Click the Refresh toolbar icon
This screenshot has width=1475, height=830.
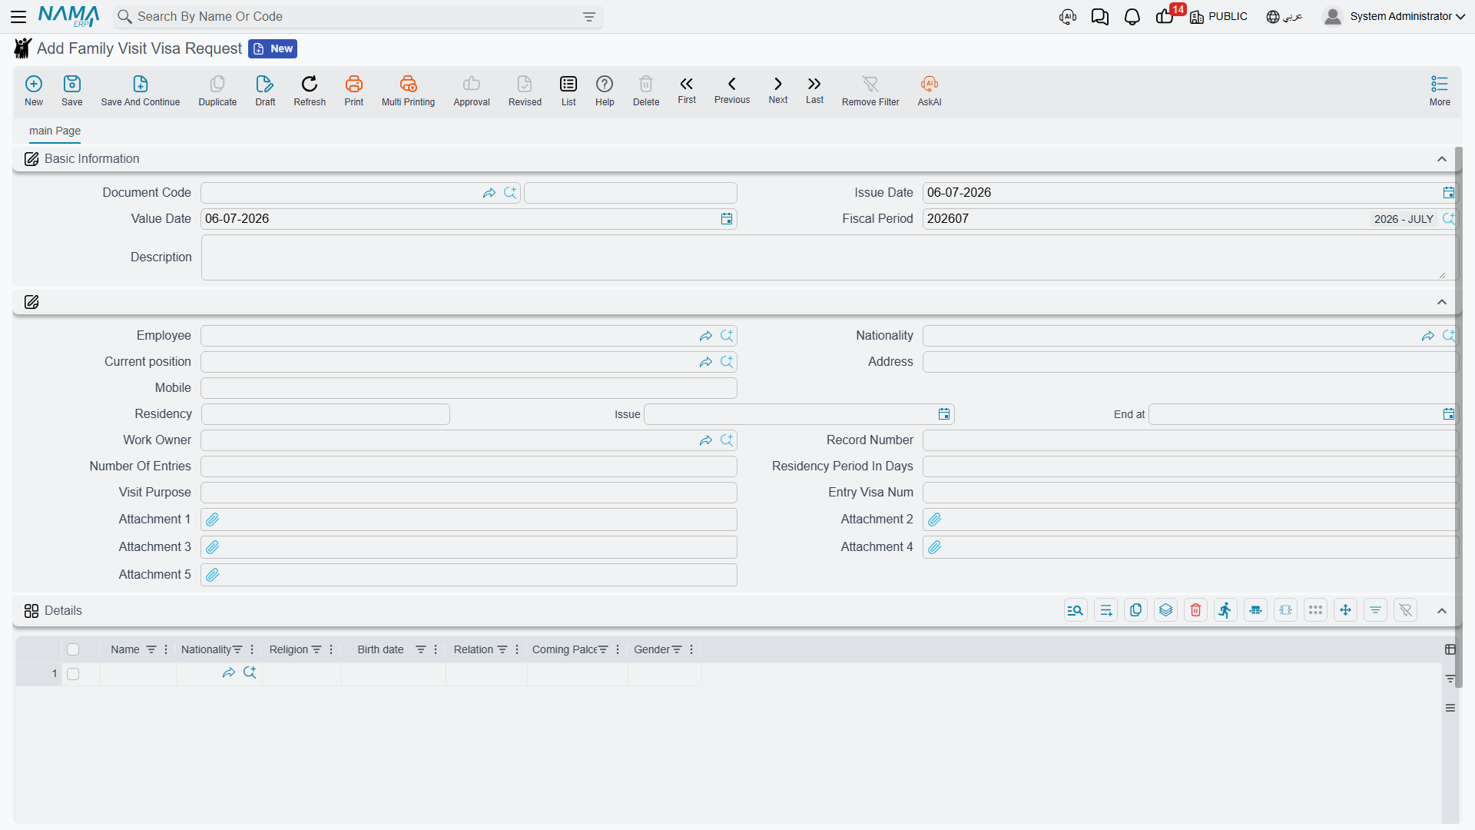[310, 84]
